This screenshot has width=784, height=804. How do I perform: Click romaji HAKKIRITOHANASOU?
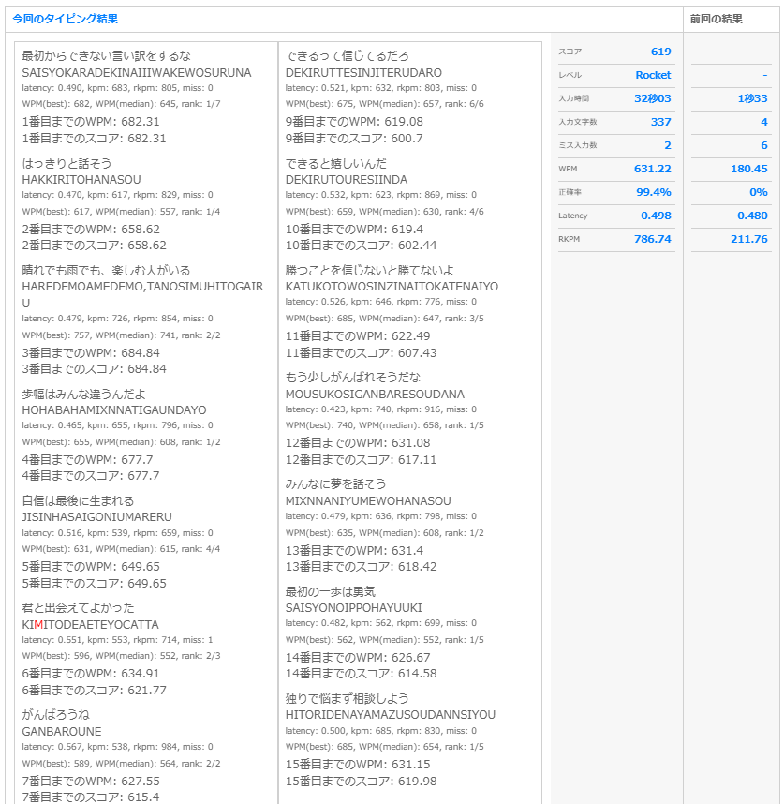81,180
